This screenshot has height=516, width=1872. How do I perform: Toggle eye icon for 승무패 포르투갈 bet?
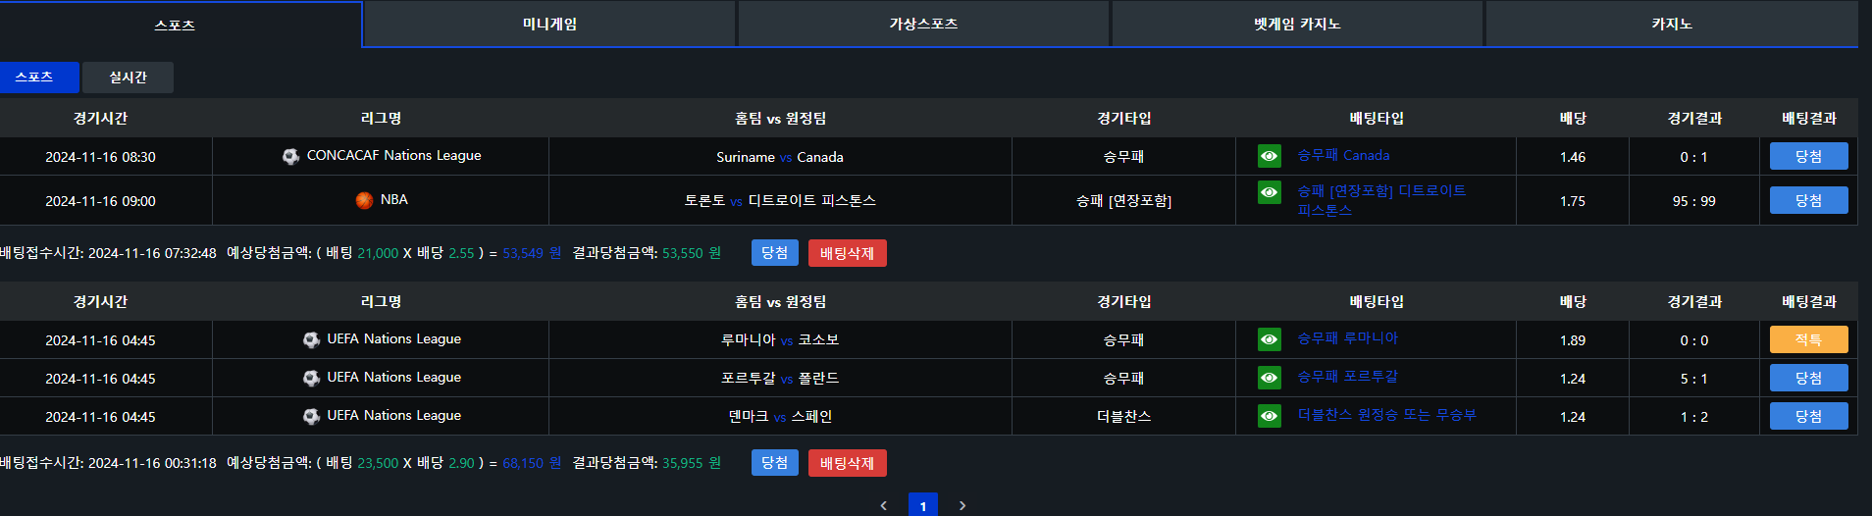1269,378
